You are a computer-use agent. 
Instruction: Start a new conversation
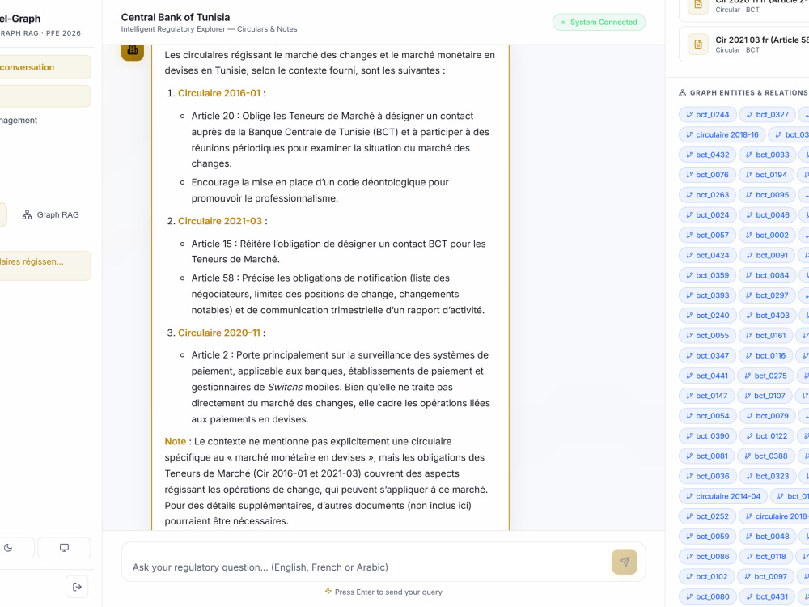45,67
